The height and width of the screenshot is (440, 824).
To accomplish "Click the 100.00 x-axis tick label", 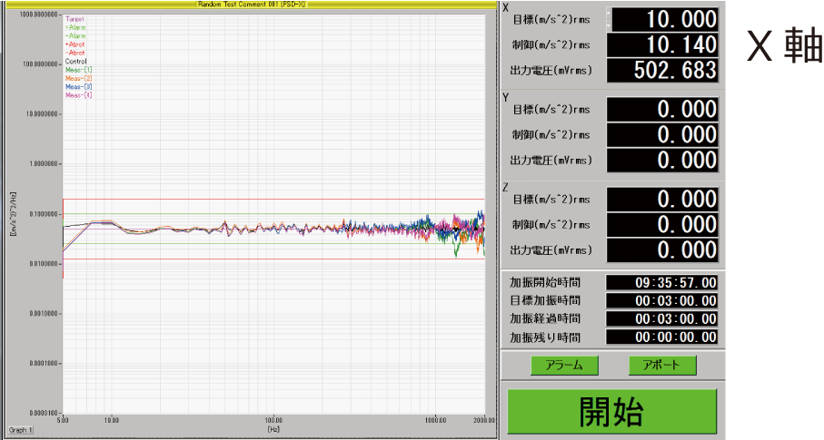I will pyautogui.click(x=273, y=420).
